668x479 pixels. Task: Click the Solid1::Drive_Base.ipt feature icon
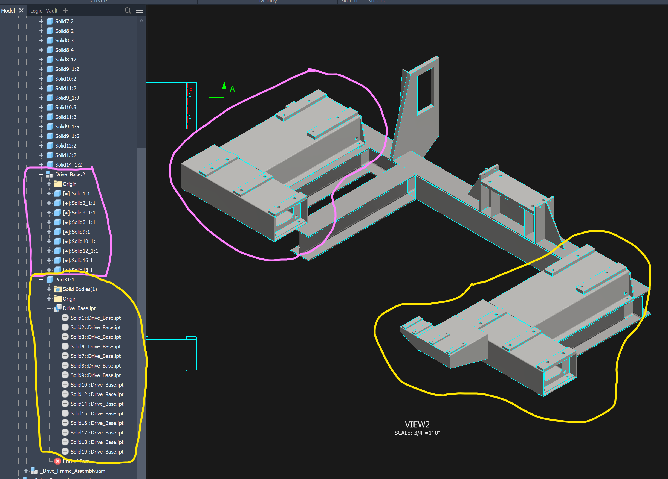pyautogui.click(x=65, y=318)
